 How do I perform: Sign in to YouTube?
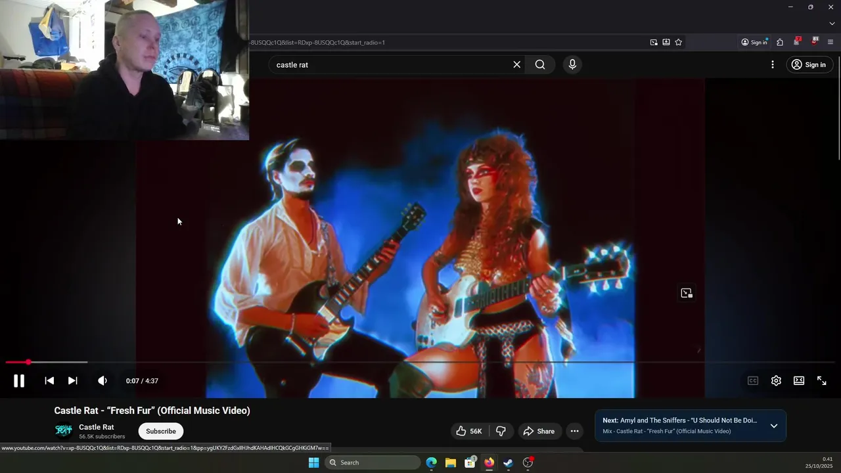pyautogui.click(x=809, y=64)
